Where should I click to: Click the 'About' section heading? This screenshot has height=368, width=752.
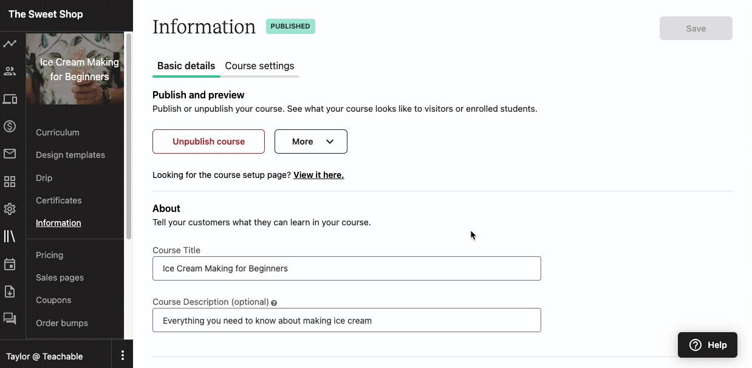point(166,208)
